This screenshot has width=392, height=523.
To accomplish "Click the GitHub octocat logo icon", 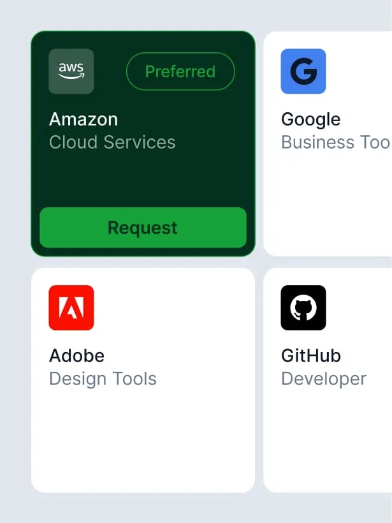I will click(303, 307).
